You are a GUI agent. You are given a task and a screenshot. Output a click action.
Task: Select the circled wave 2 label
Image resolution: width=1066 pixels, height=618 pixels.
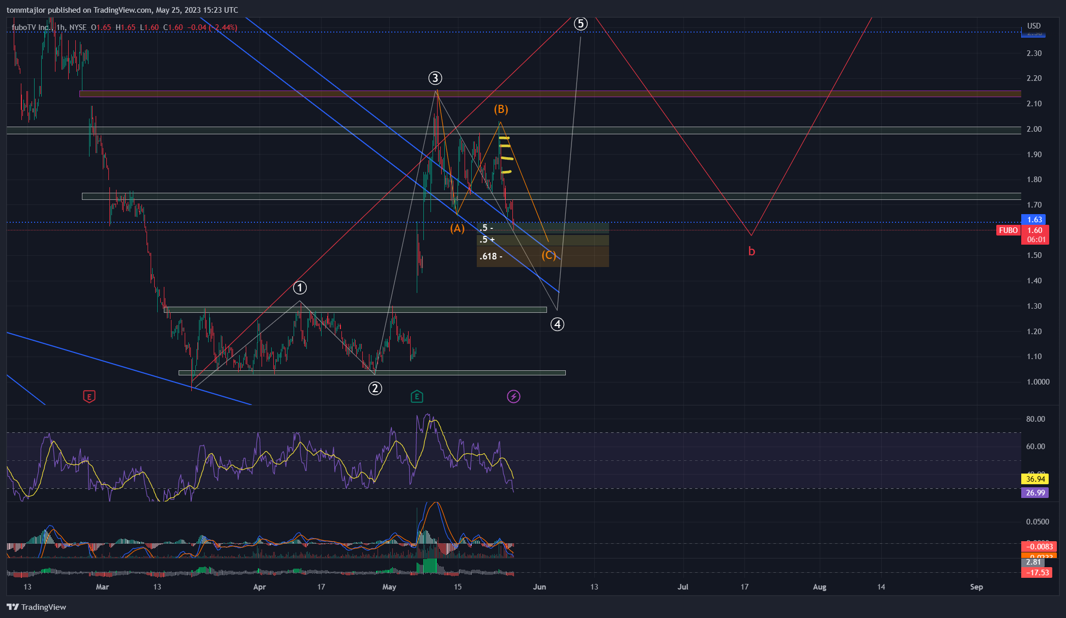(x=375, y=389)
